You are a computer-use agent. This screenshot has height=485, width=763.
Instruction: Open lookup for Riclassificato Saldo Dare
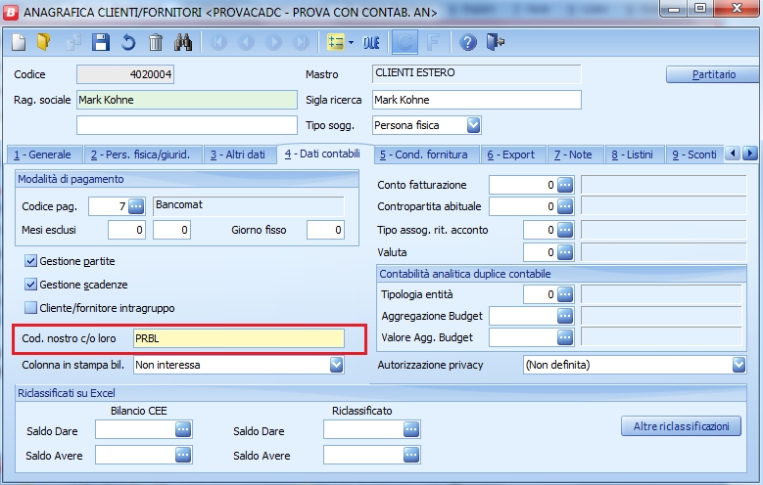(411, 429)
